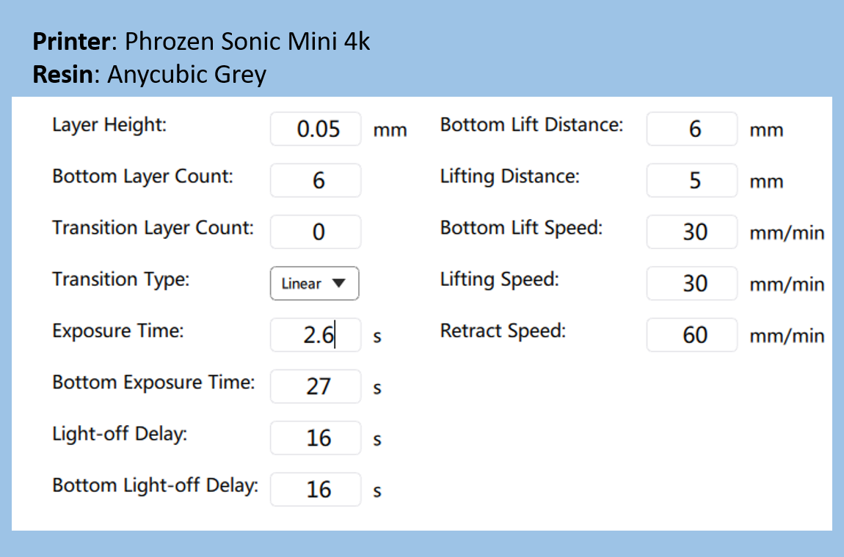844x557 pixels.
Task: Focus the Bottom Layer Count field
Action: pyautogui.click(x=316, y=180)
